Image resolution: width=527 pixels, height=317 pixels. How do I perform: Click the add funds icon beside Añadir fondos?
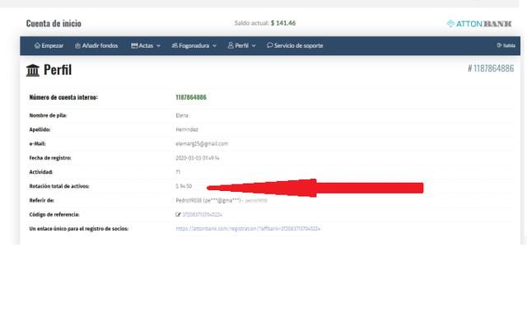pos(77,45)
